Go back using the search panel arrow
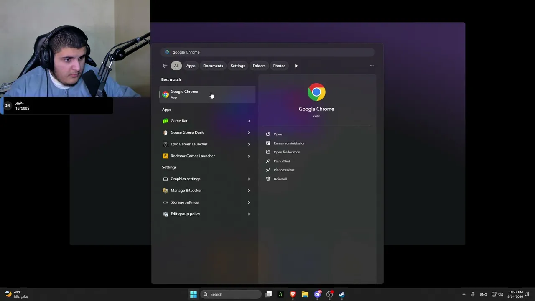 coord(165,66)
